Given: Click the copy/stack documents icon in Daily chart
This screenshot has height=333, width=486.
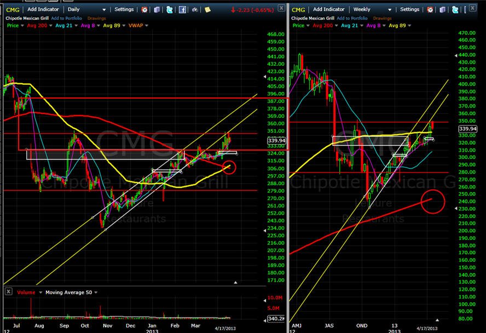Looking at the screenshot, I should pos(157,10).
